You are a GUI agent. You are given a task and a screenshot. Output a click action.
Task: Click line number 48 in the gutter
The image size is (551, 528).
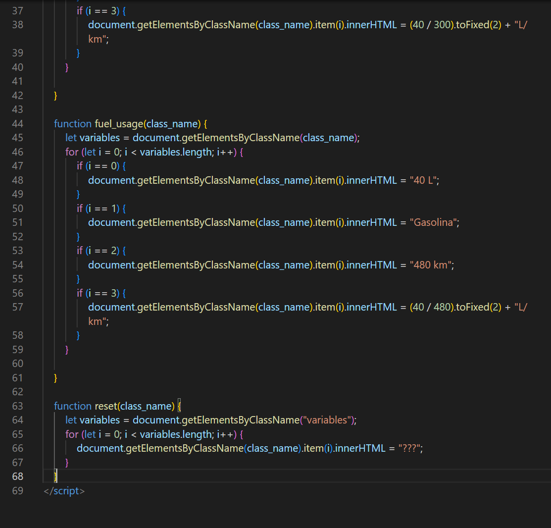17,180
